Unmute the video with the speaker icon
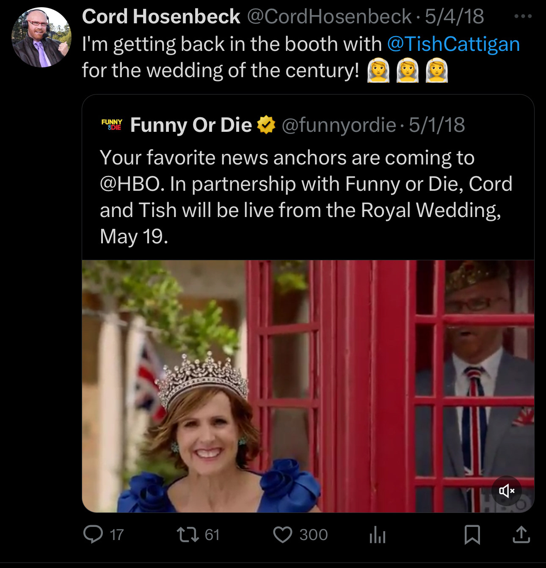The width and height of the screenshot is (546, 568). [506, 491]
